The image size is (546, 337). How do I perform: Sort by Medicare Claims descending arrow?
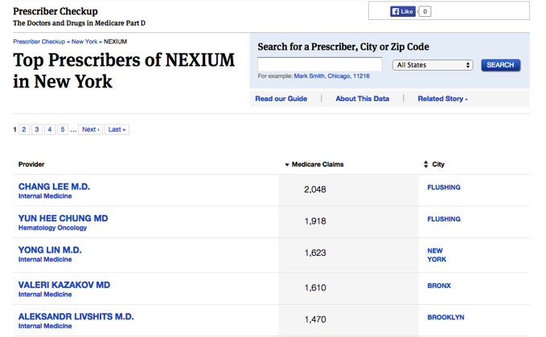pos(287,164)
